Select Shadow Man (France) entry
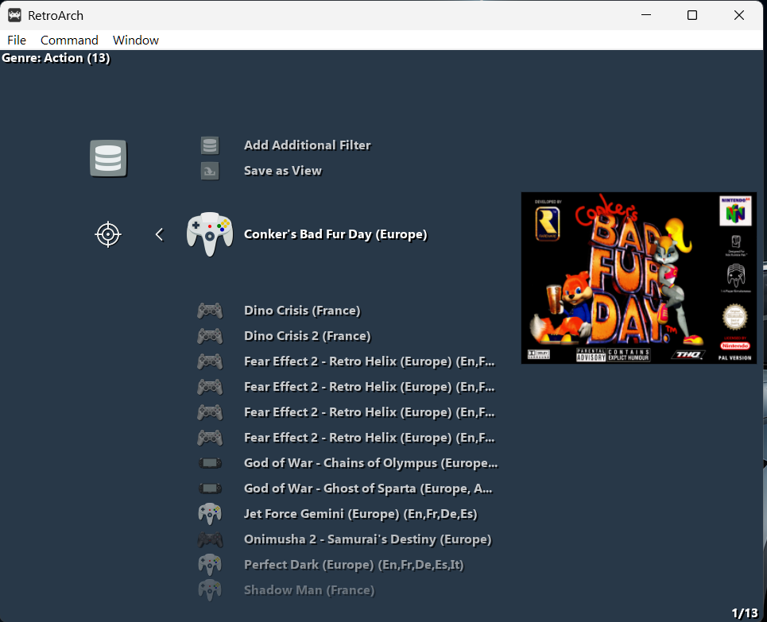767x622 pixels. point(308,590)
